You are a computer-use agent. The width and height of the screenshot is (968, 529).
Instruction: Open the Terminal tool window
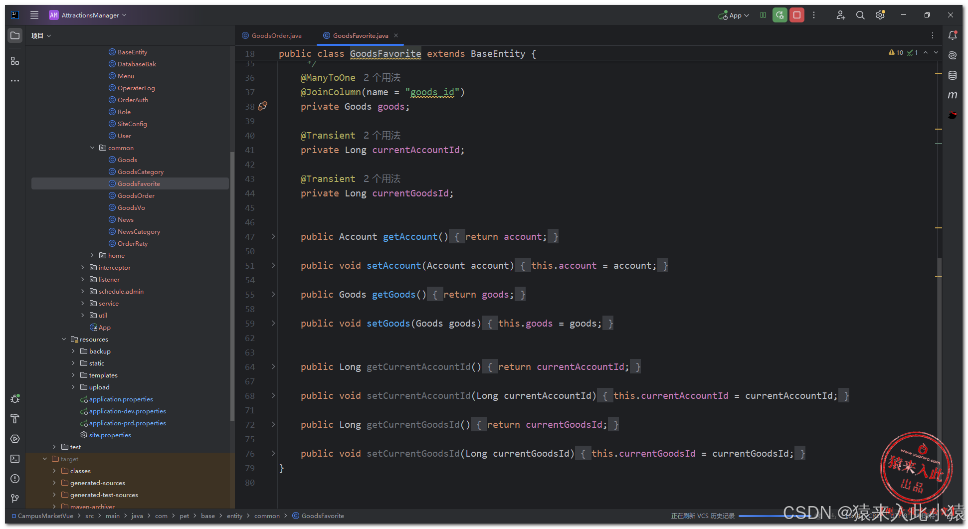(x=15, y=459)
